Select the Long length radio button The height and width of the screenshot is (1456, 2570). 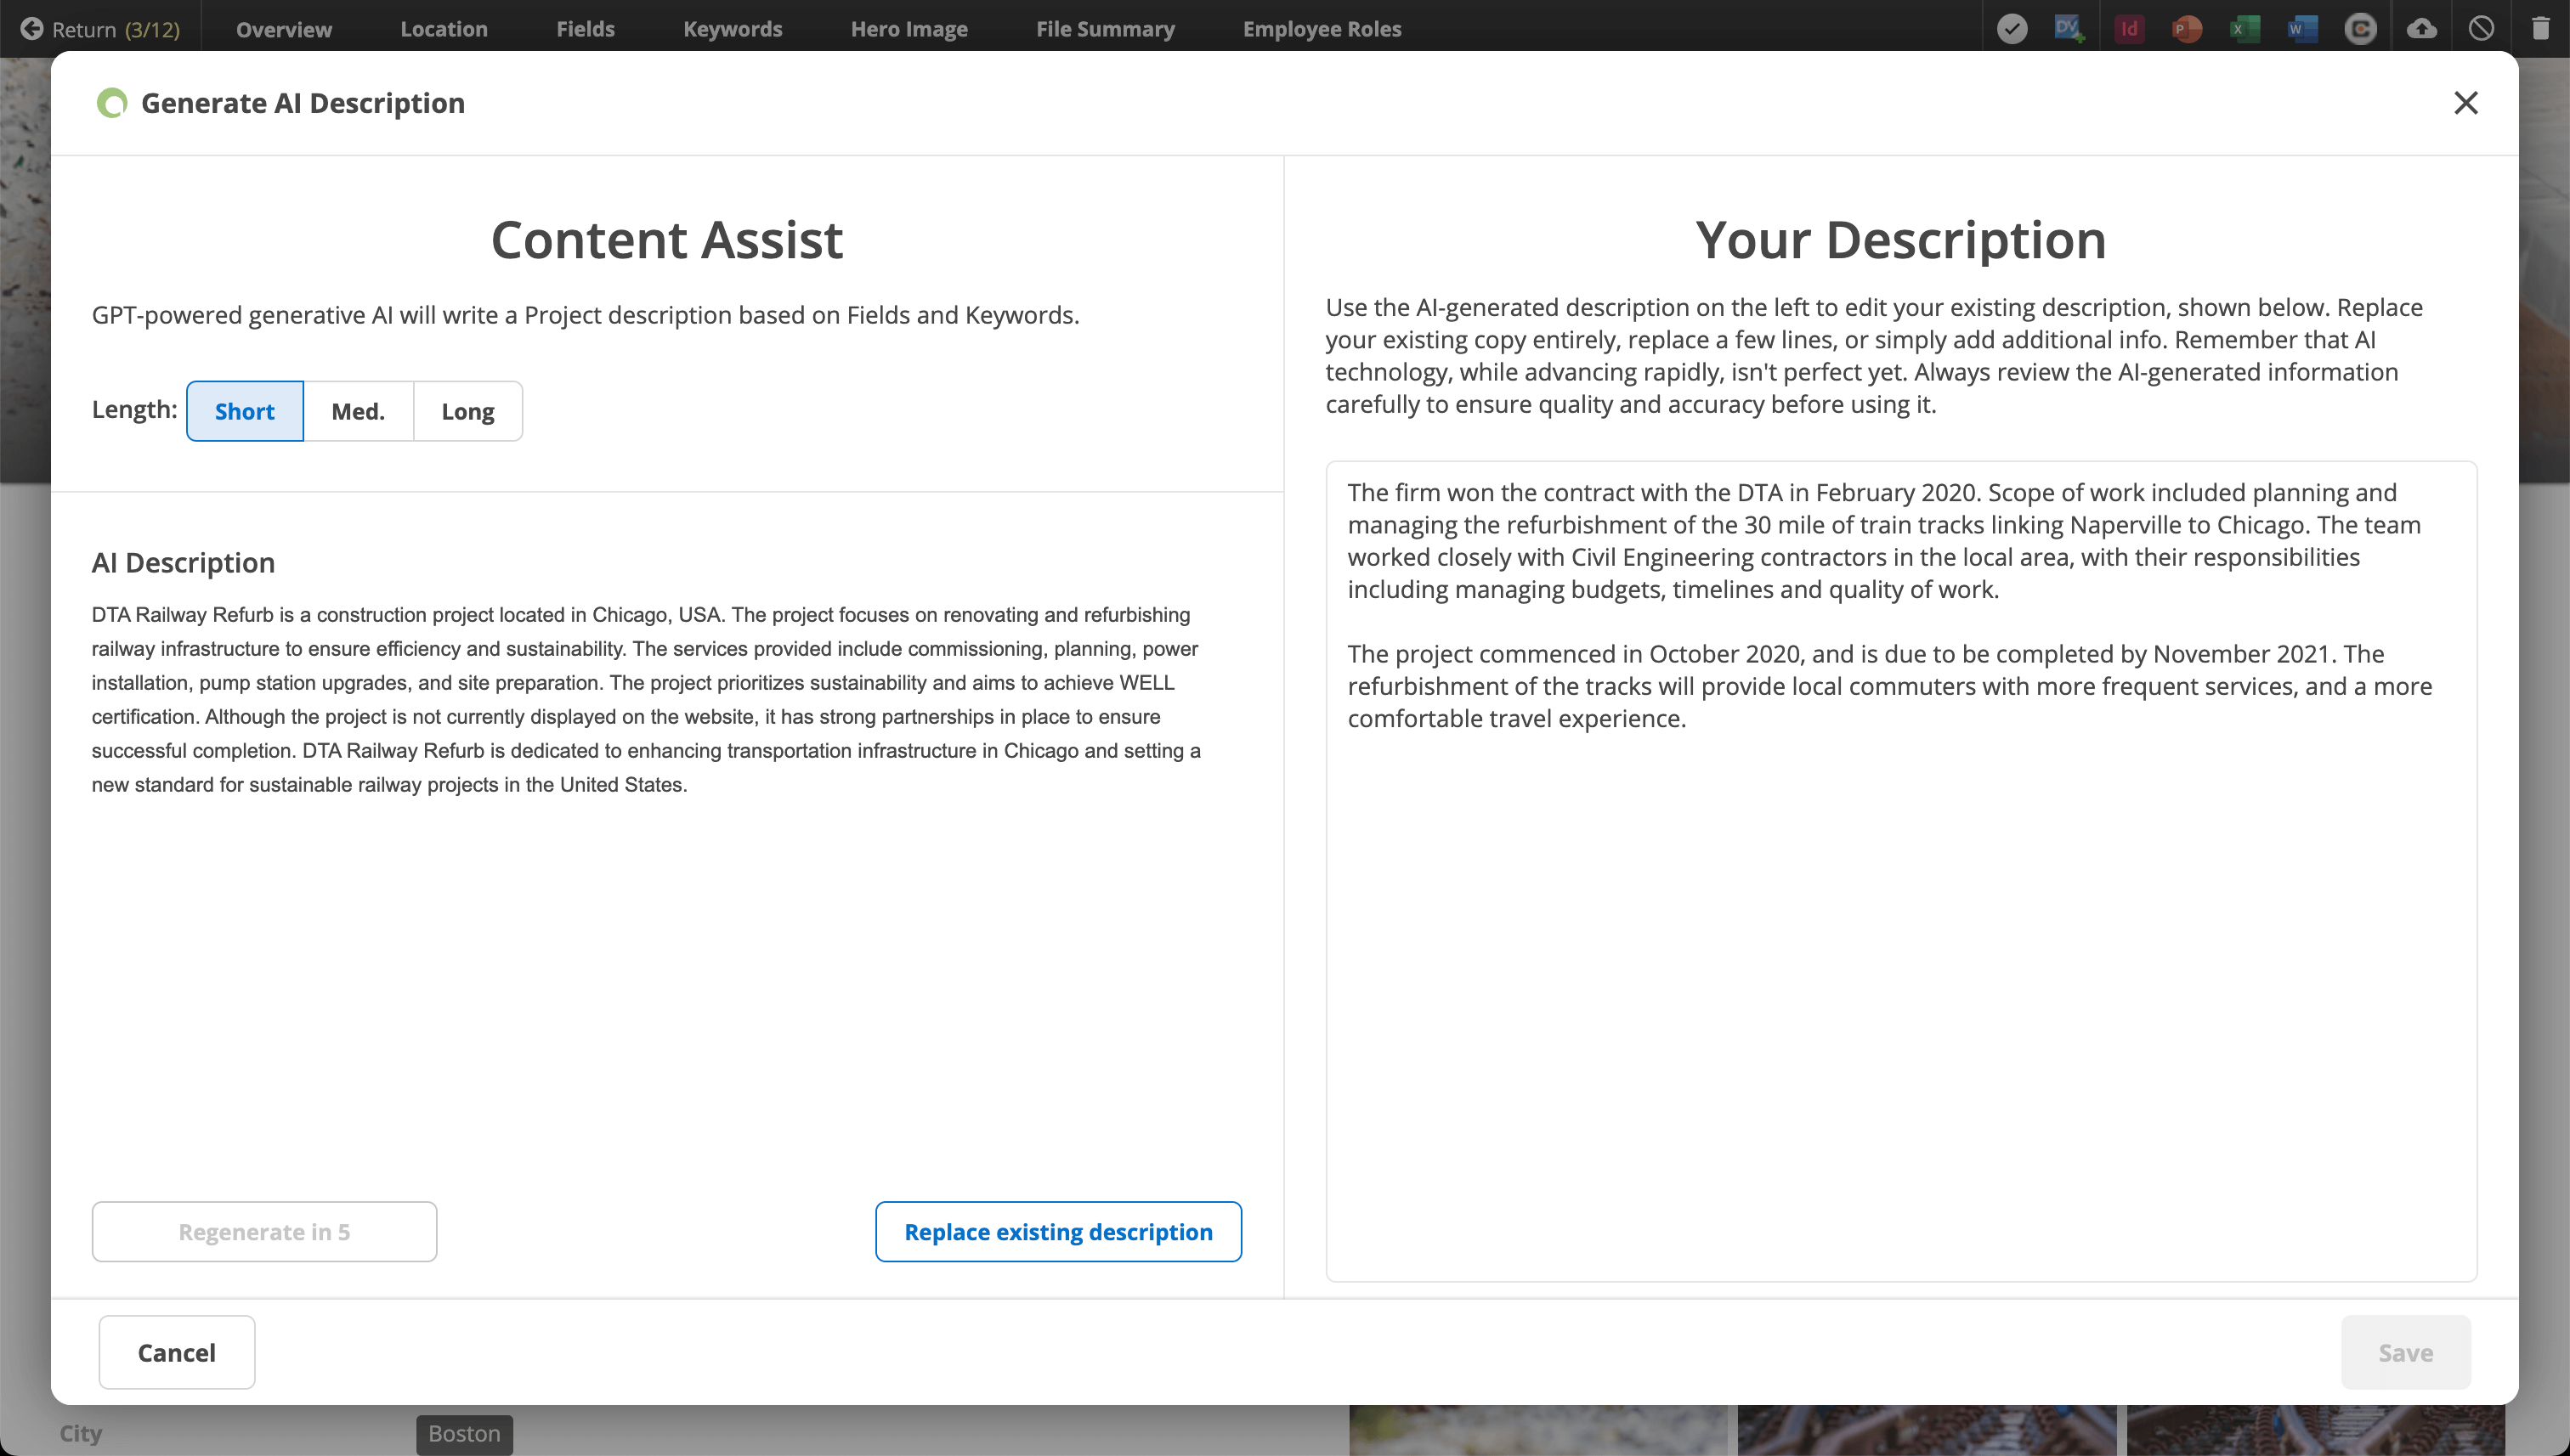point(466,411)
